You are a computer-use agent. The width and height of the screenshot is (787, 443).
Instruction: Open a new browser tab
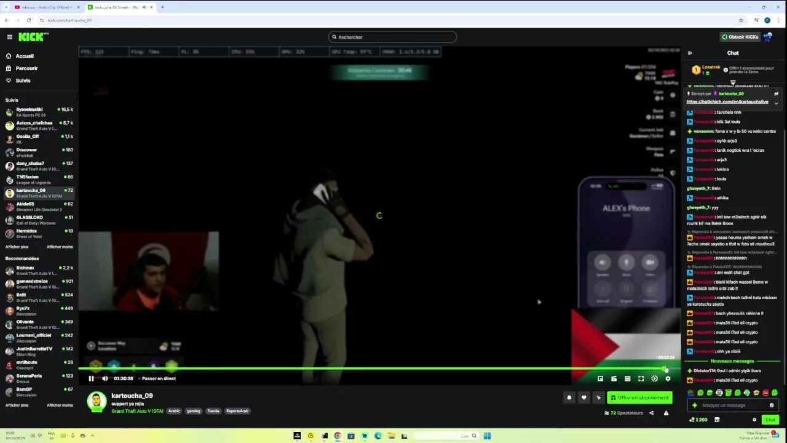162,7
